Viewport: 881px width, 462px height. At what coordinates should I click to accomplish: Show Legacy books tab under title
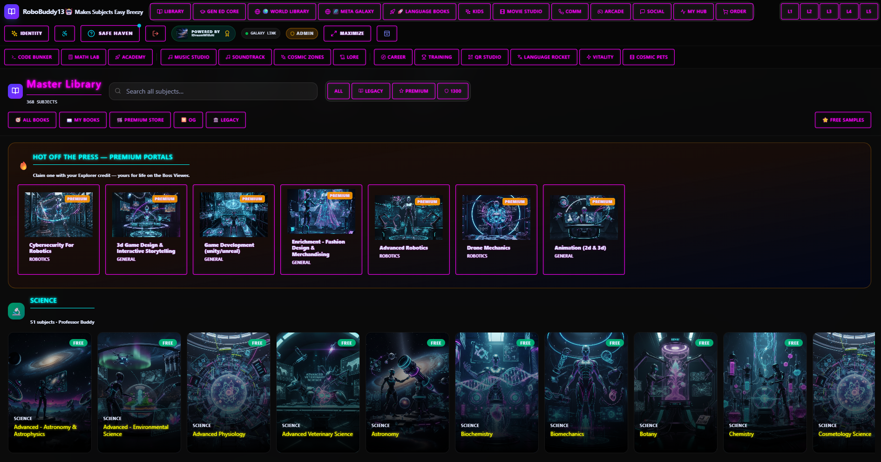coord(226,120)
